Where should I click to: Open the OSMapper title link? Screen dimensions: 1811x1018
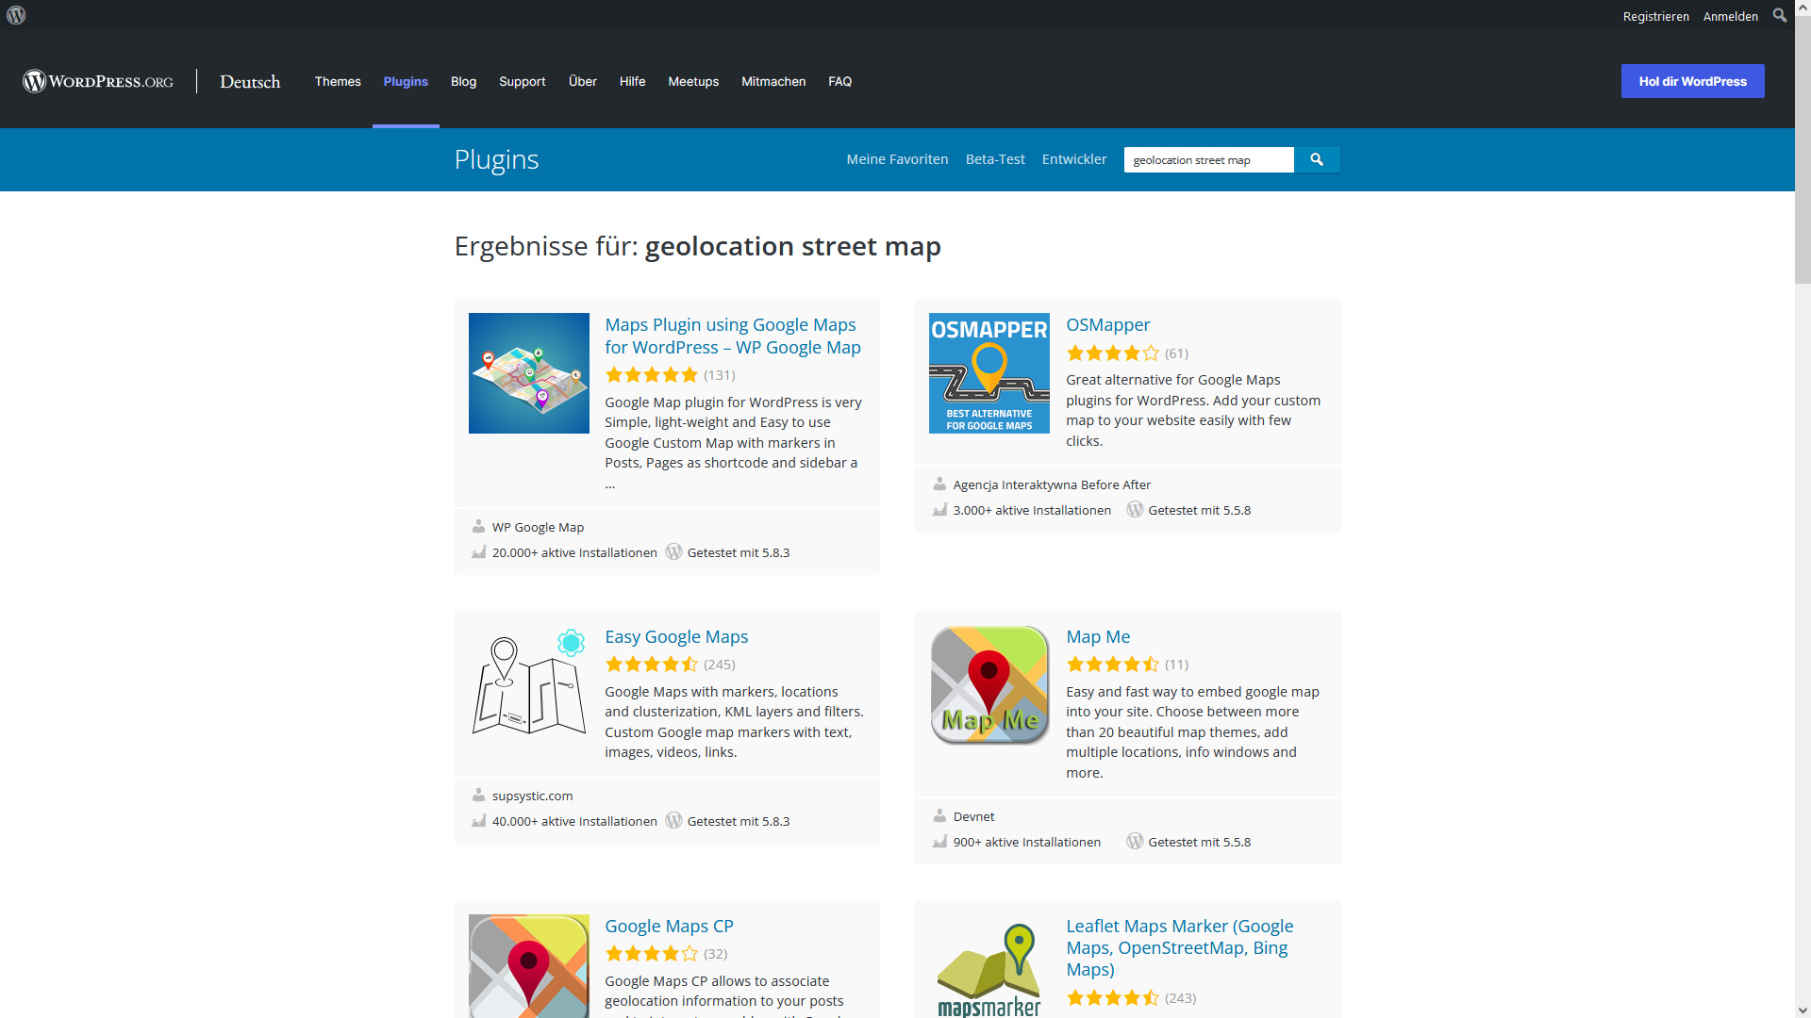1107,324
